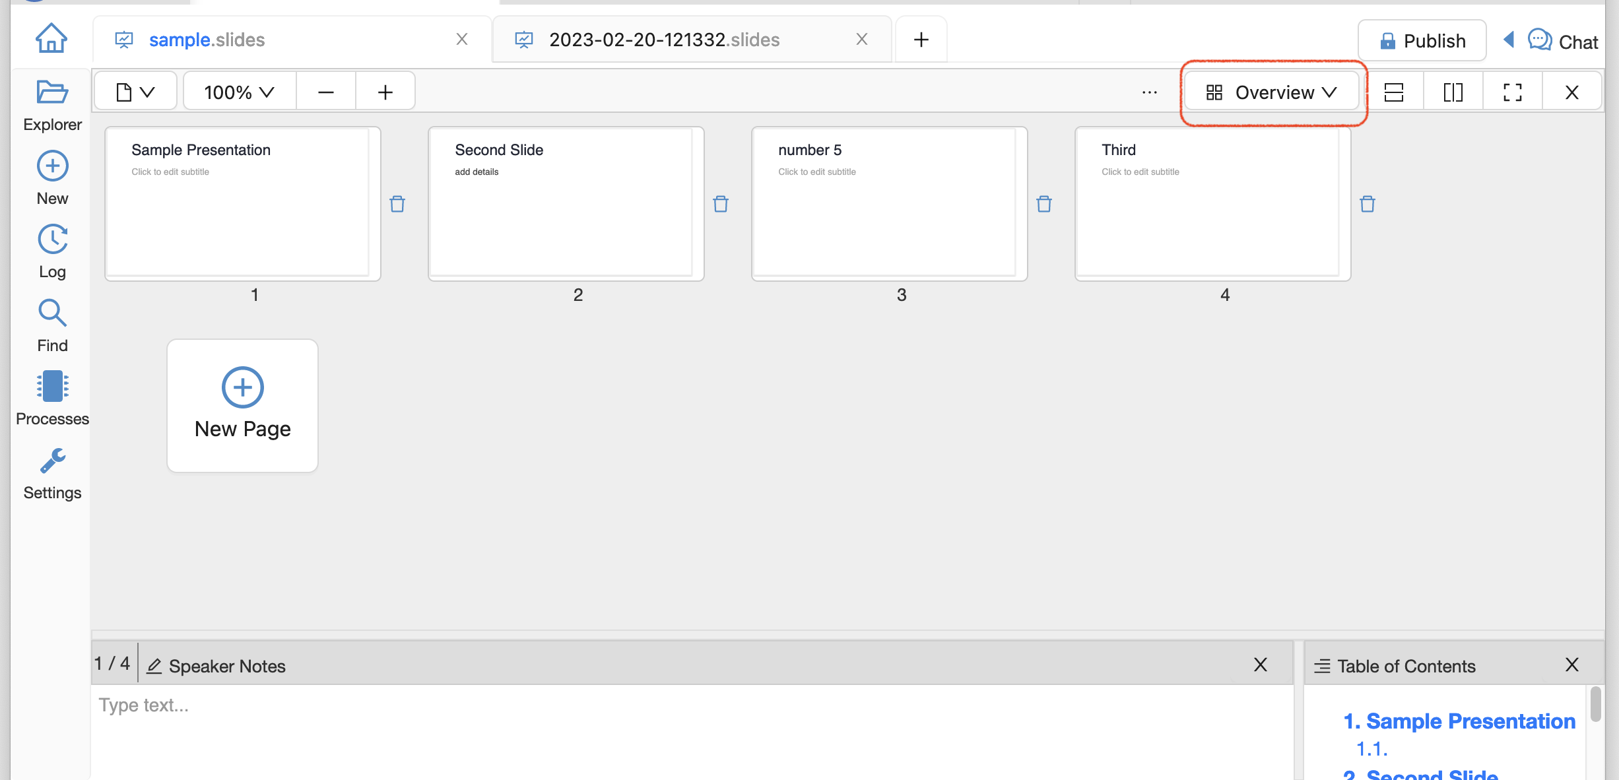Toggle vertical split view layout
The height and width of the screenshot is (780, 1619).
coord(1453,92)
